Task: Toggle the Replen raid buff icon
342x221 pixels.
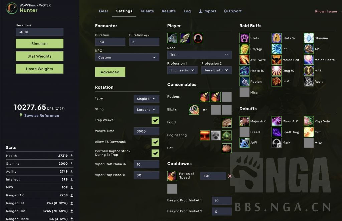Action: point(244,82)
